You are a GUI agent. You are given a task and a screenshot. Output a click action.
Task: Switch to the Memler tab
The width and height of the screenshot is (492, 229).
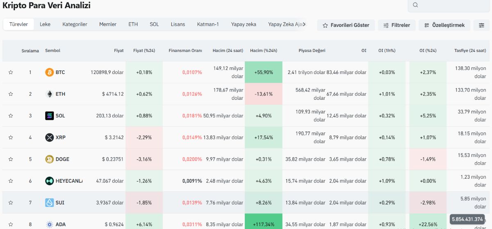click(x=108, y=25)
